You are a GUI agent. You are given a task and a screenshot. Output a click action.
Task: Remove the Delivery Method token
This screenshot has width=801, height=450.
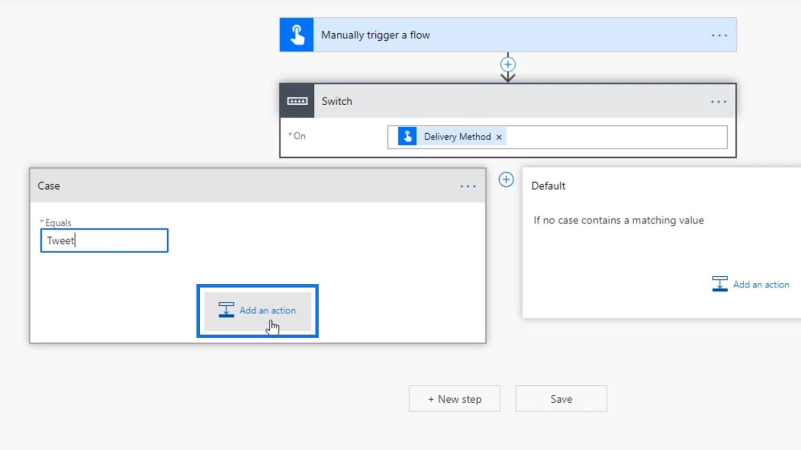(499, 137)
